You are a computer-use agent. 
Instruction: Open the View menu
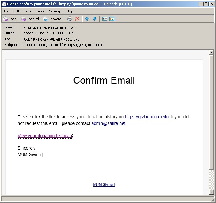(28, 11)
